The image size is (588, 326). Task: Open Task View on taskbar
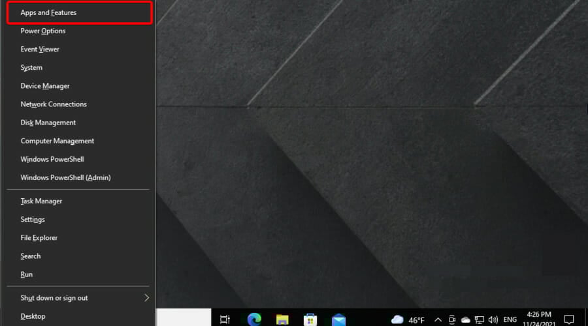coord(225,319)
